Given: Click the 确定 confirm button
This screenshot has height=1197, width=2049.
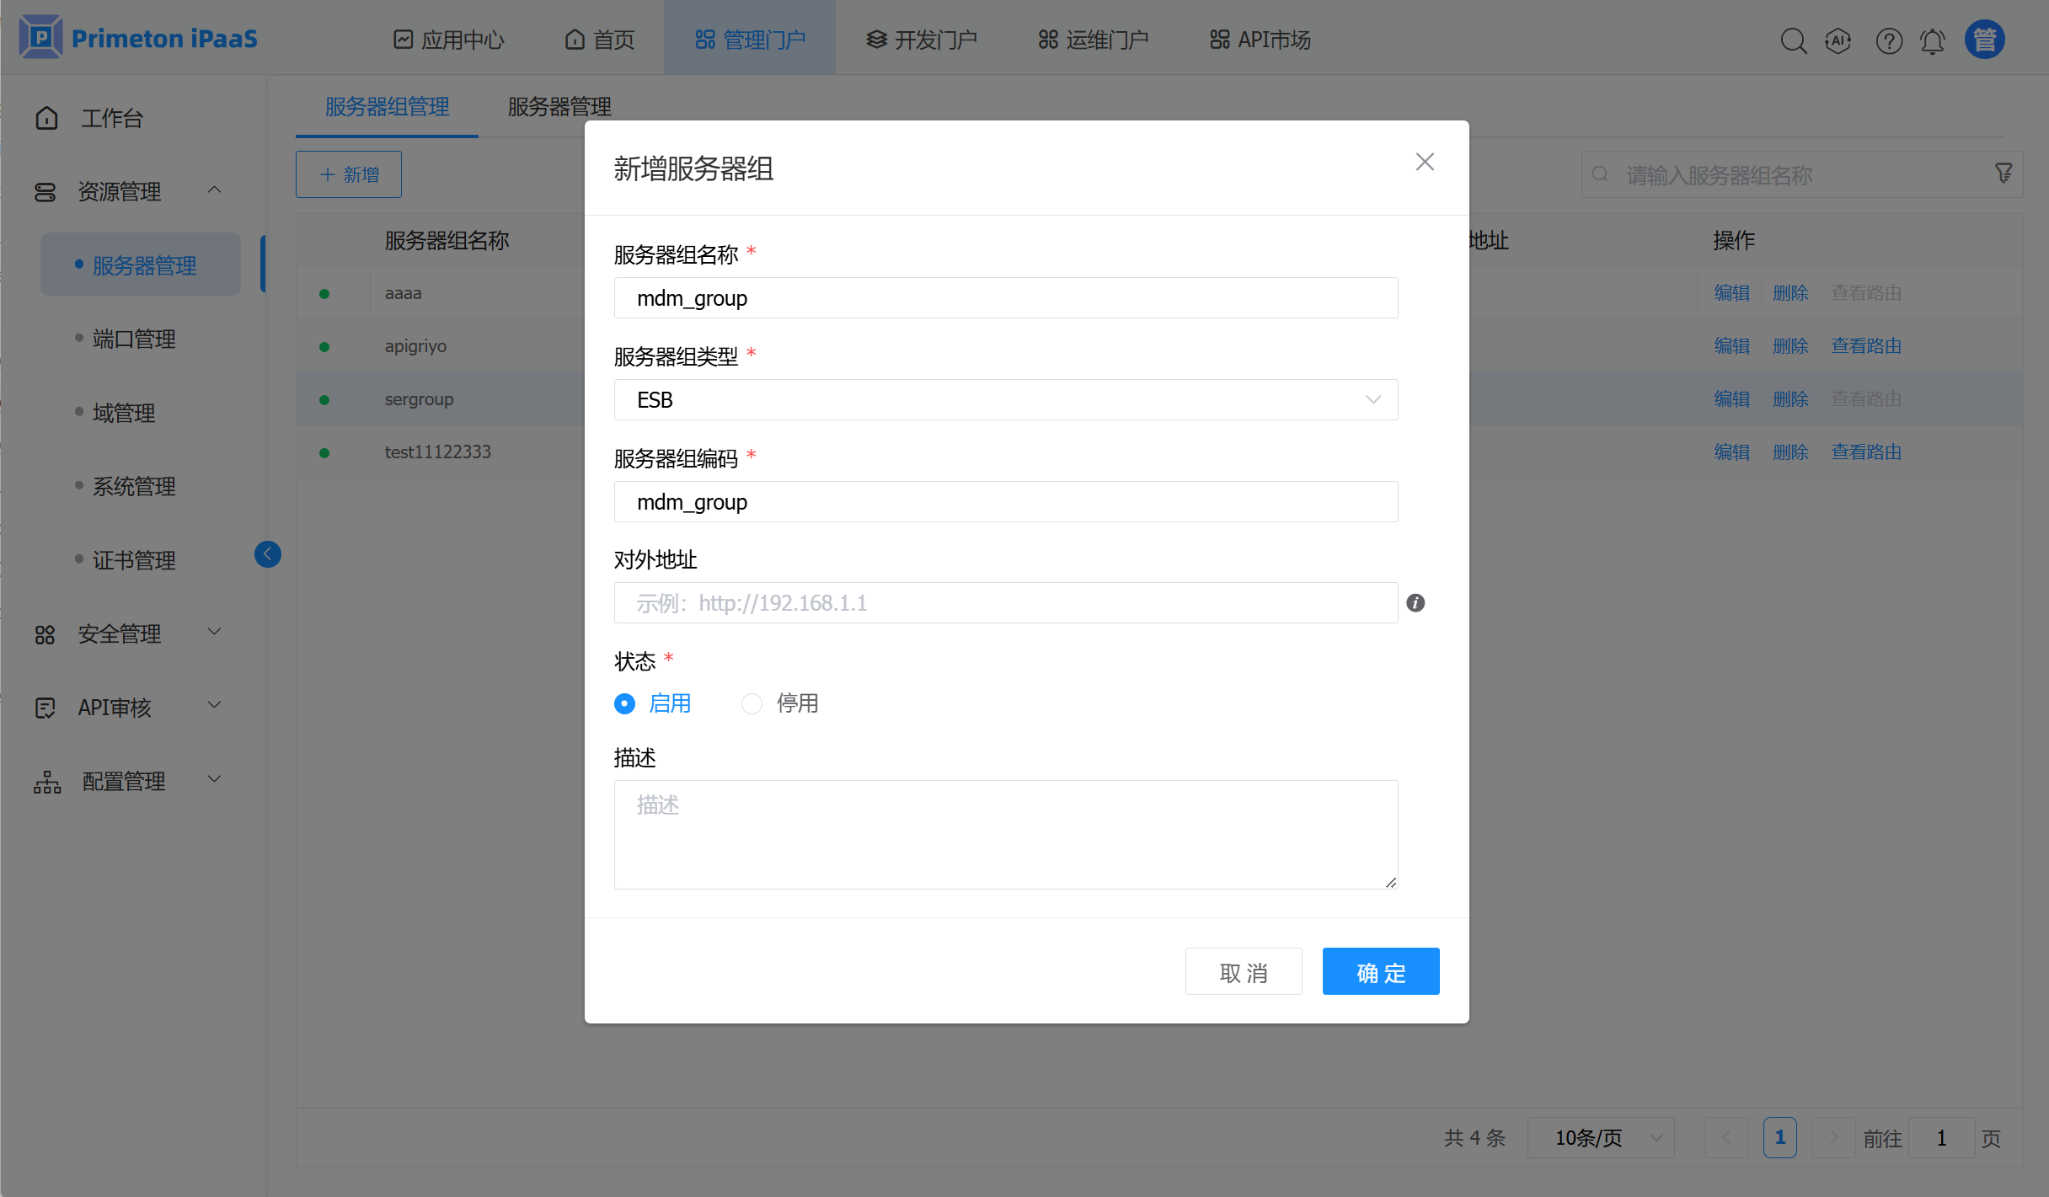Looking at the screenshot, I should coord(1380,972).
